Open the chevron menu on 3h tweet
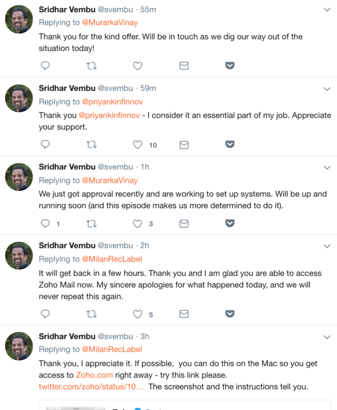 point(326,337)
